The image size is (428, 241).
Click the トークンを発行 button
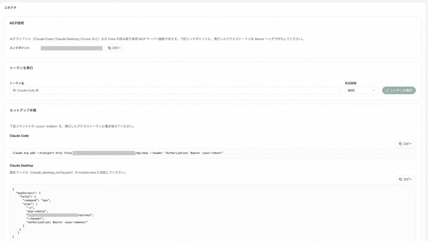coord(399,90)
